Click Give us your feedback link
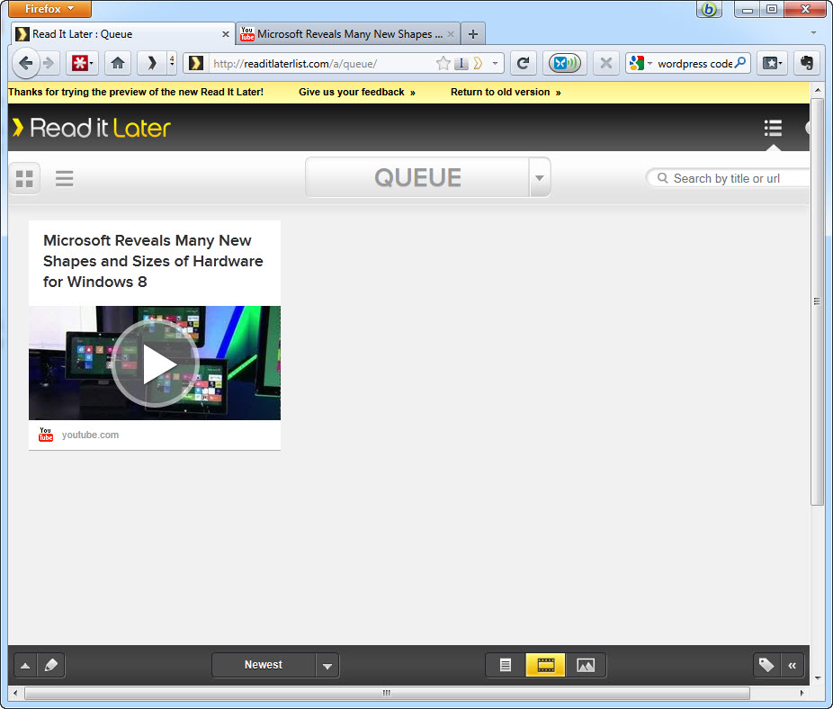833x709 pixels. point(357,92)
